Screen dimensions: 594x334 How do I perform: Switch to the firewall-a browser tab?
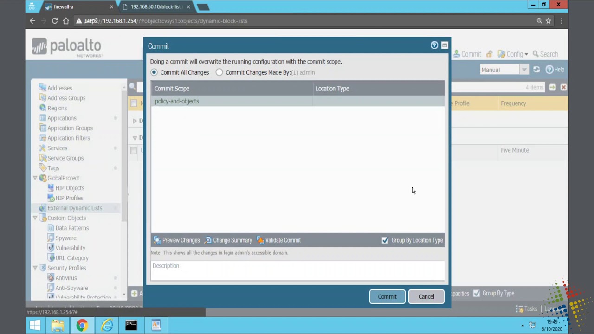(78, 7)
